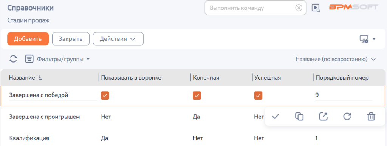The width and height of the screenshot is (387, 146).
Task: Expand the arrow beside the view settings icon
Action: pos(374,39)
